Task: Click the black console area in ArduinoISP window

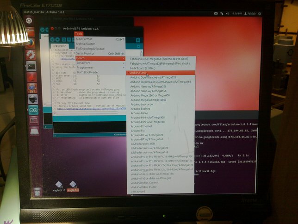Action: (90, 127)
